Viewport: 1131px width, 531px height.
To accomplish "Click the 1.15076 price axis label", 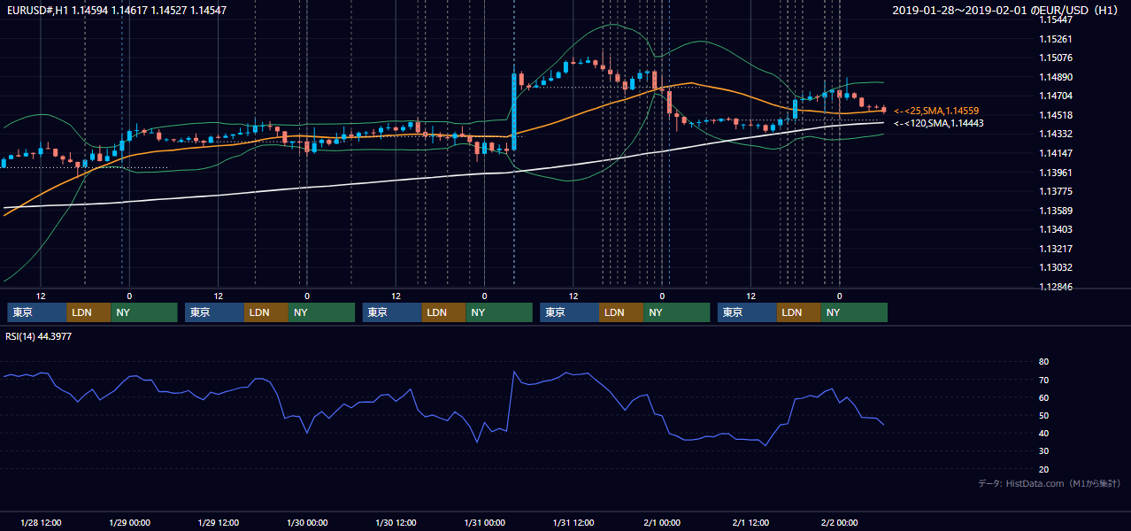I will (1056, 58).
